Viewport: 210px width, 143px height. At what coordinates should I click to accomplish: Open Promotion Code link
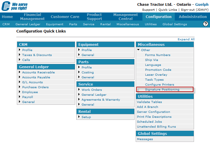[x=158, y=70]
